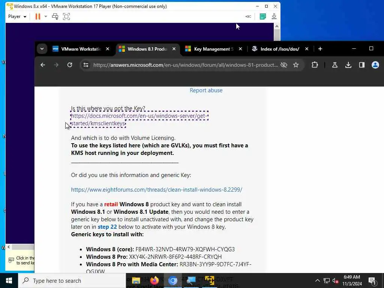Open Firefox from the taskbar
The image size is (384, 288).
click(154, 280)
